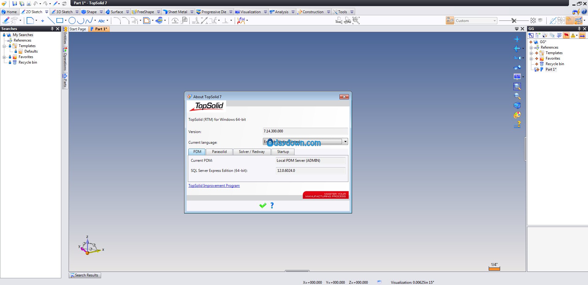Click the line style slider with X marker
588x285 pixels.
(514, 20)
